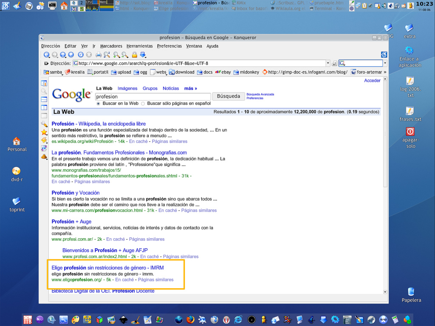Click the magnifier icon in the sidebar

[44, 91]
